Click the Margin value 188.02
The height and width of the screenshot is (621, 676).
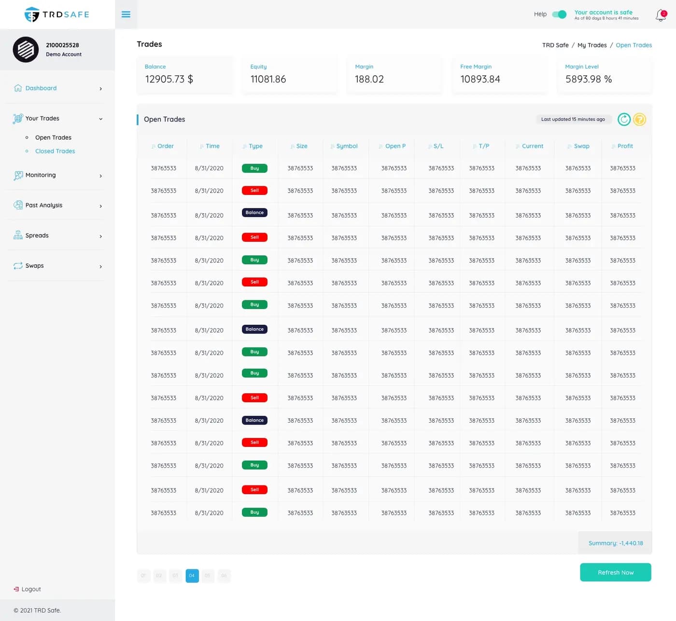pos(369,79)
